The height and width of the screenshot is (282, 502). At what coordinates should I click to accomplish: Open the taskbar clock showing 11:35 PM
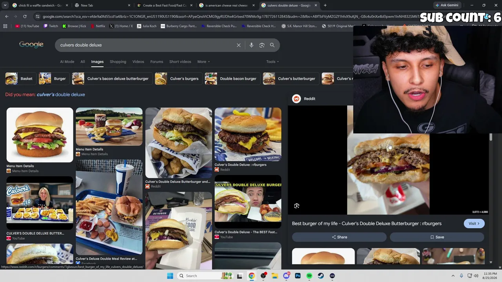pyautogui.click(x=490, y=276)
